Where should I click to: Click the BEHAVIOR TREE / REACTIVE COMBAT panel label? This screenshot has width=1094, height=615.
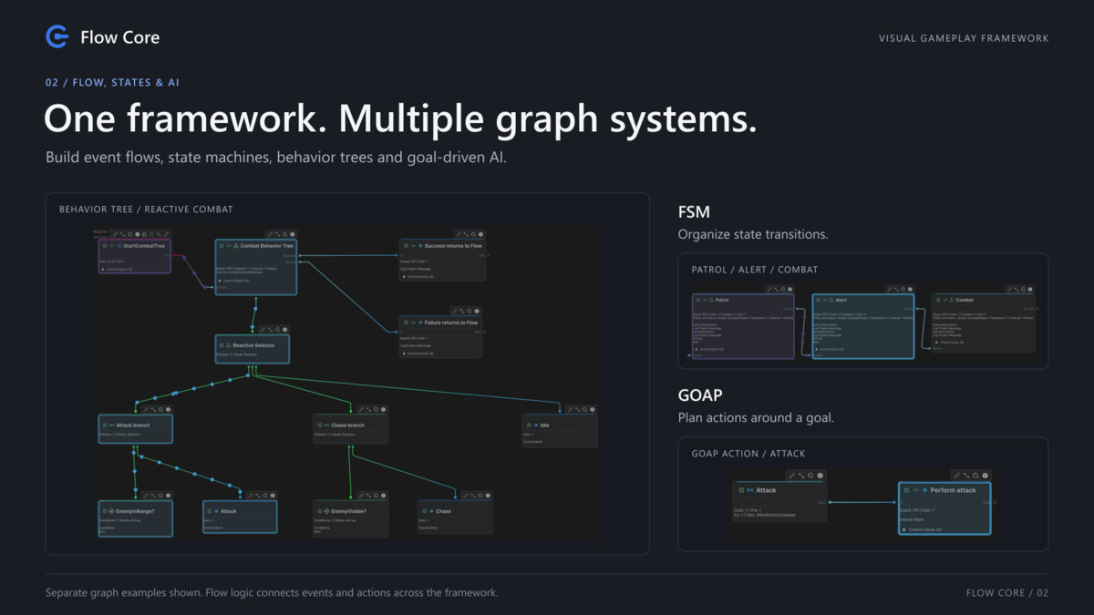146,209
